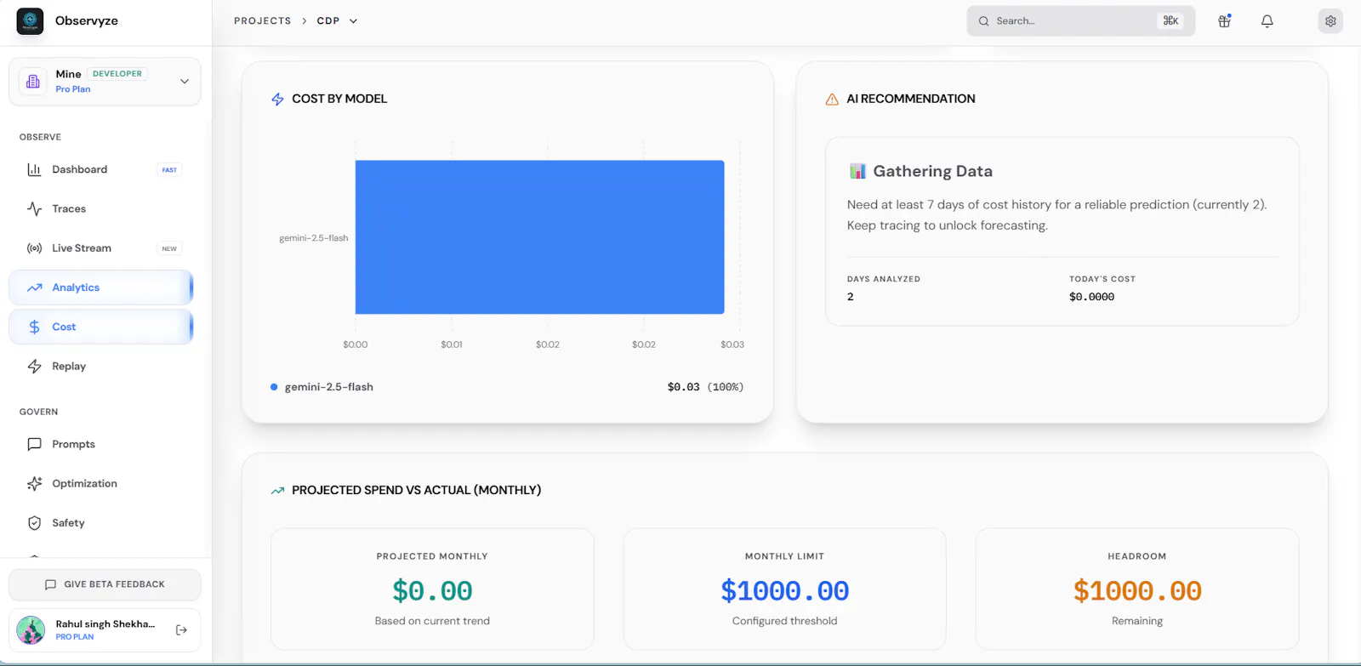Click the Prompts chat bubble icon
Viewport: 1361px width, 666px height.
click(x=34, y=444)
